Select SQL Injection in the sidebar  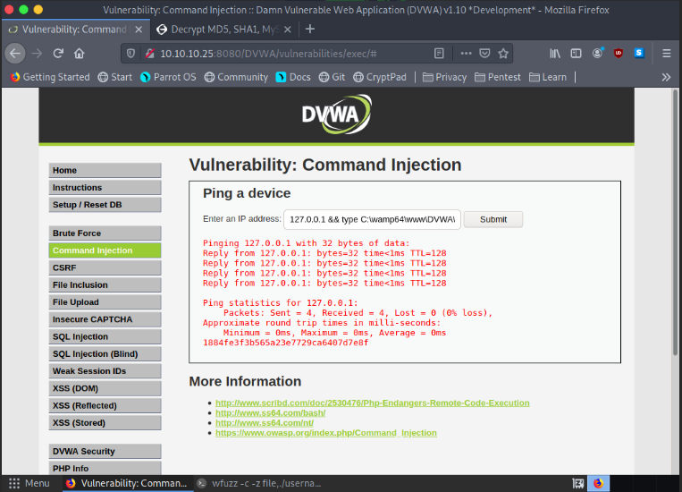pos(105,337)
